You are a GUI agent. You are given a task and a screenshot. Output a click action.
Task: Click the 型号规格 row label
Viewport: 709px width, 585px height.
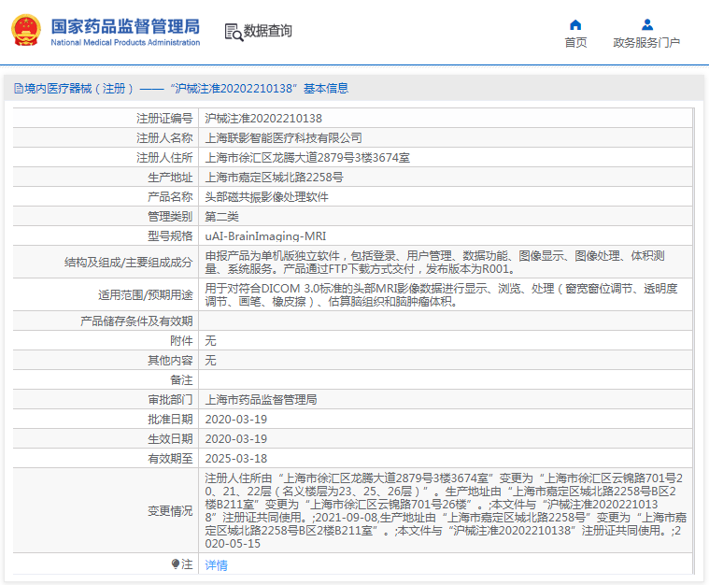click(170, 236)
